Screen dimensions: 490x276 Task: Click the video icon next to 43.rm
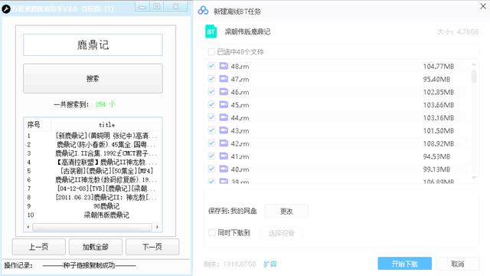point(224,130)
